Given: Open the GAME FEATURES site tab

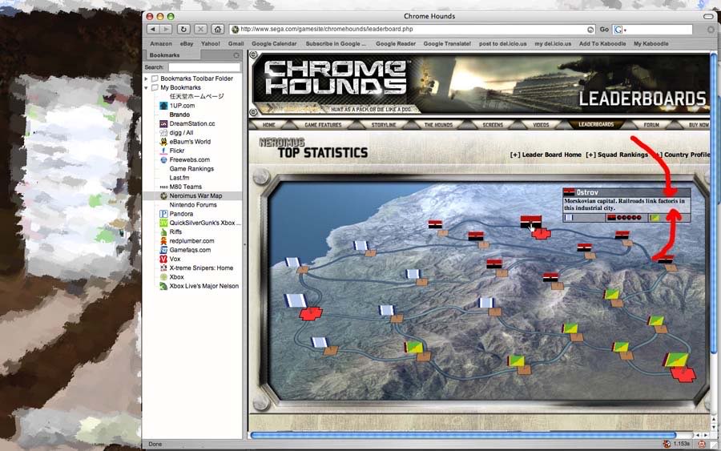Looking at the screenshot, I should click(x=323, y=125).
